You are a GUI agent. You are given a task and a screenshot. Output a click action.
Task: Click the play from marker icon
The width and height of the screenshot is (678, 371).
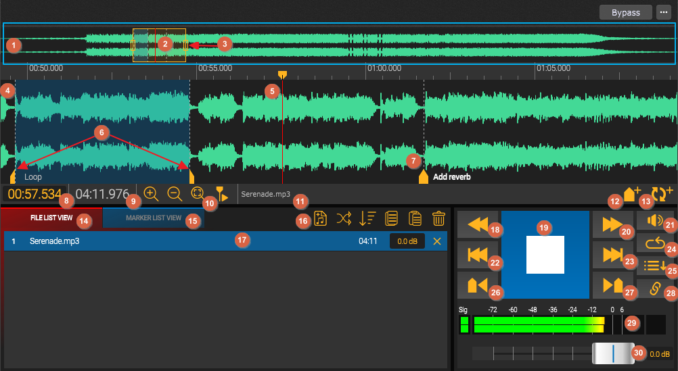coord(222,194)
